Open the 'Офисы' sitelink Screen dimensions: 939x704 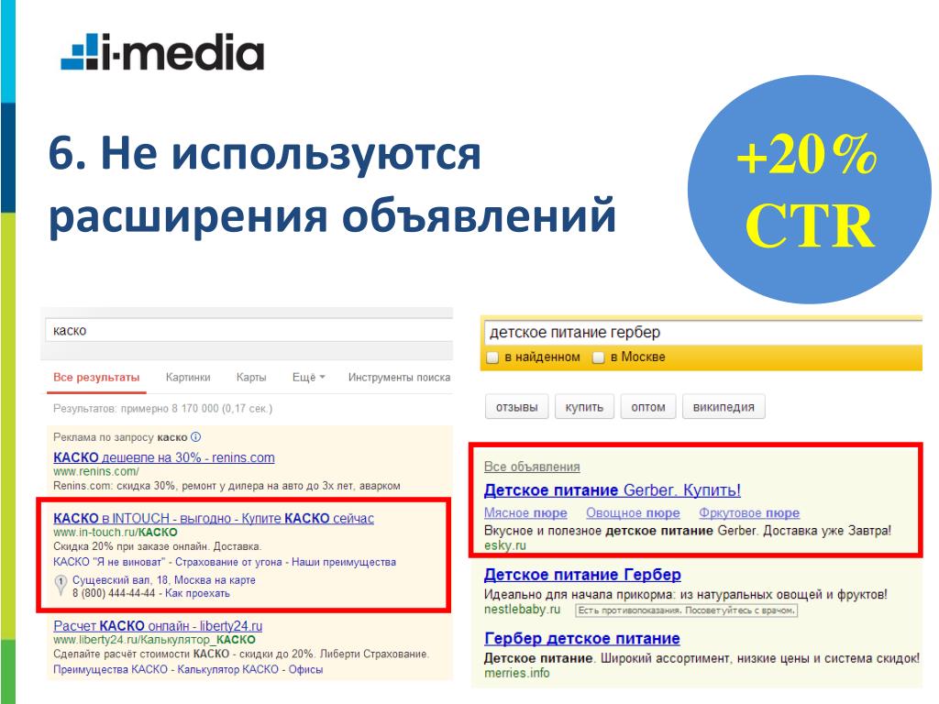point(305,669)
